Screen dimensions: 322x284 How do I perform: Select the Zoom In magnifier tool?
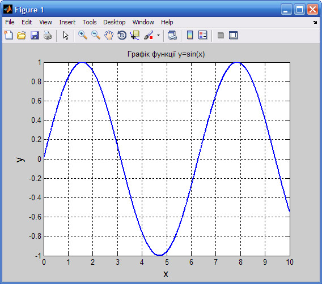(x=83, y=36)
